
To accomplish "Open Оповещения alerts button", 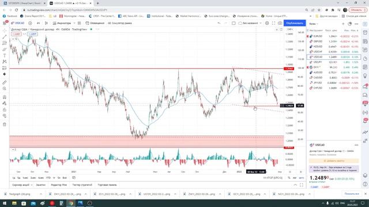I will (x=95, y=23).
